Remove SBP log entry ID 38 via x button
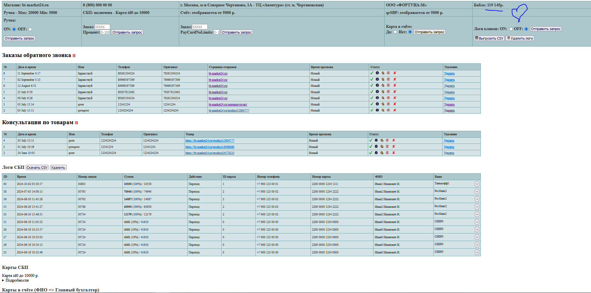This screenshot has height=293, width=591. (477, 192)
